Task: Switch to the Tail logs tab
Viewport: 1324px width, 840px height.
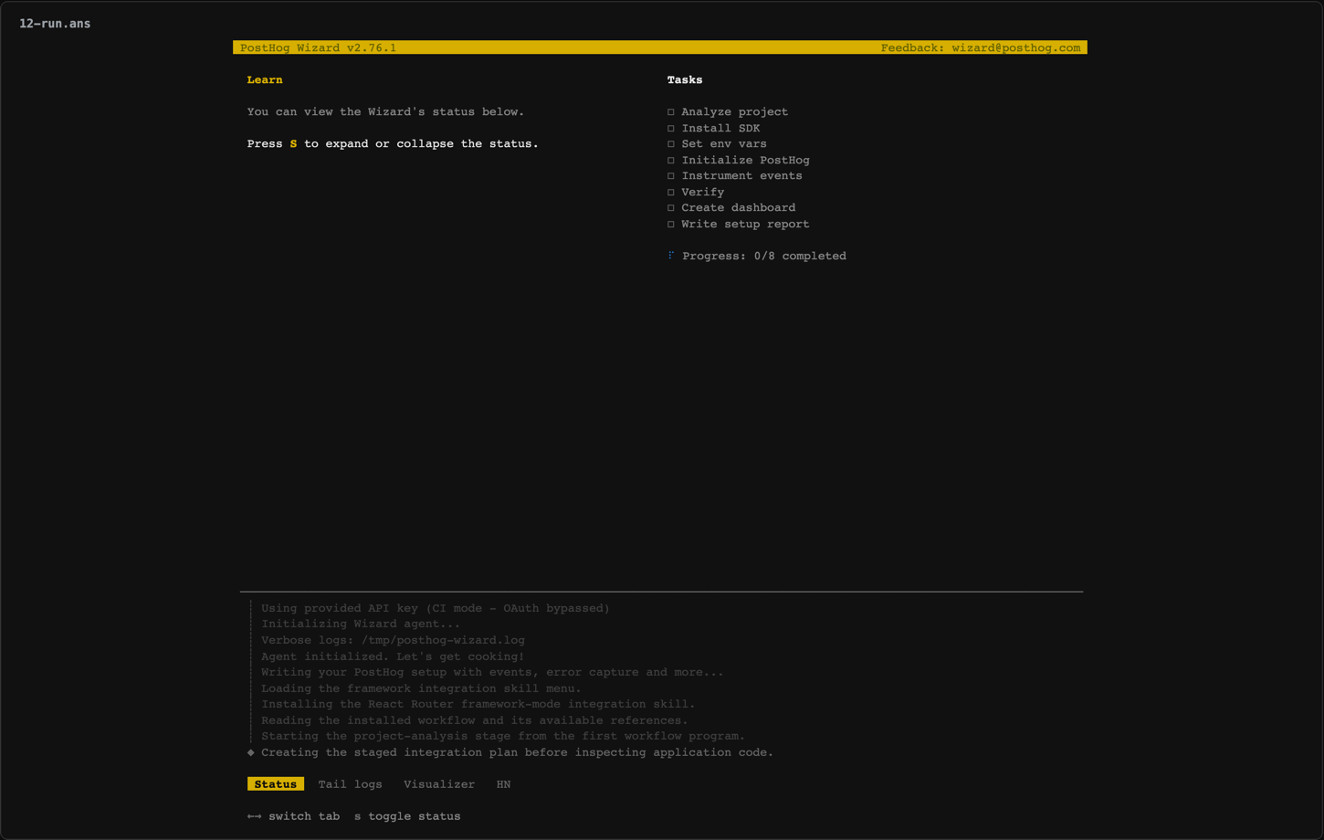Action: (x=350, y=784)
